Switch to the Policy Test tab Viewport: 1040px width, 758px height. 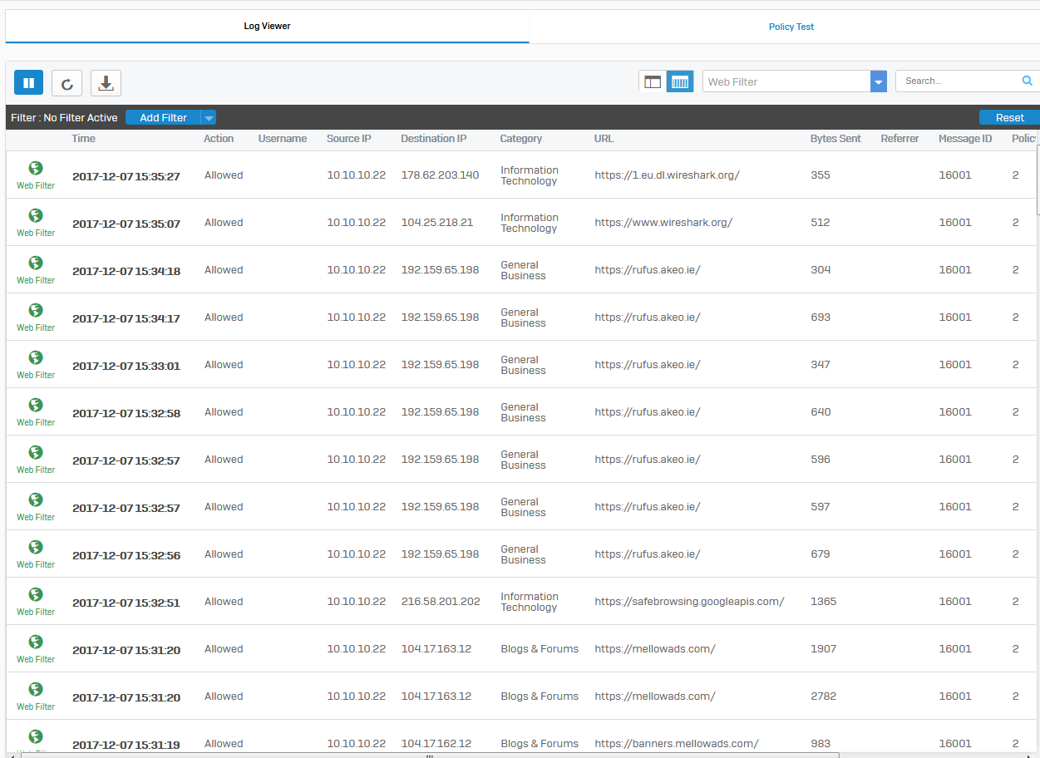[x=791, y=27]
